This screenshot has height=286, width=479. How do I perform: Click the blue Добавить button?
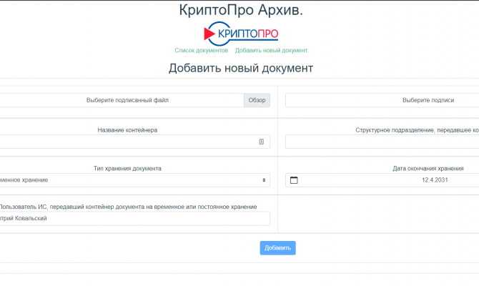tap(277, 248)
